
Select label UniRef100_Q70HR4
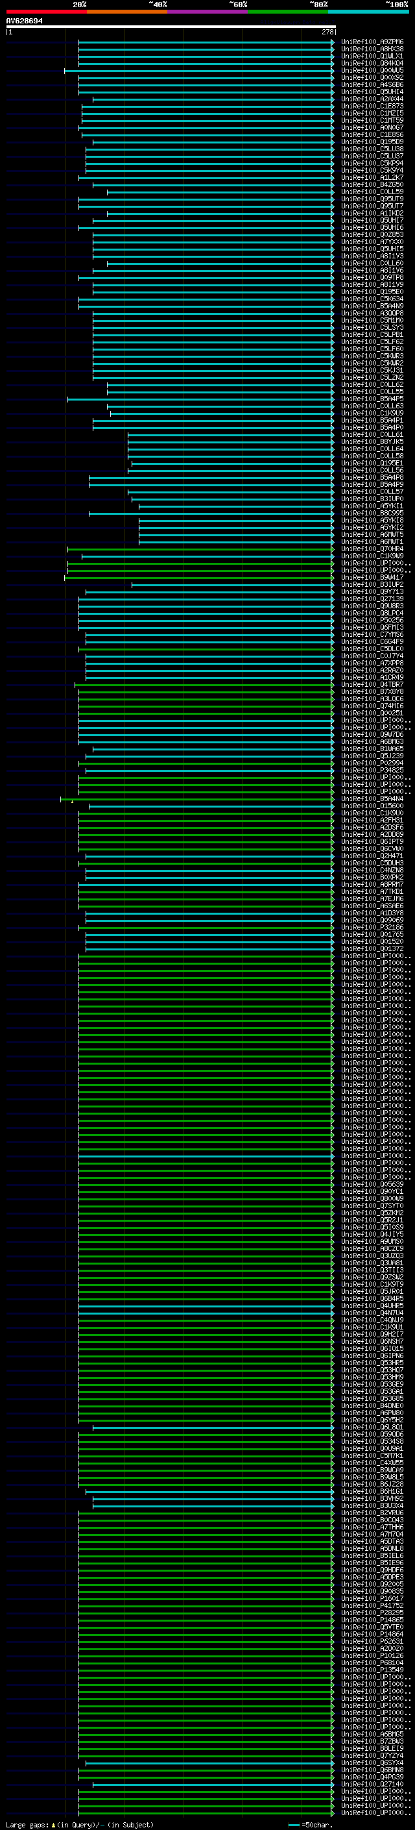[372, 549]
